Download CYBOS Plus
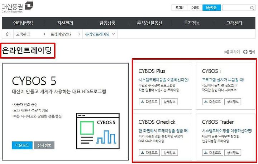The width and height of the screenshot is (258, 164). pos(149,102)
